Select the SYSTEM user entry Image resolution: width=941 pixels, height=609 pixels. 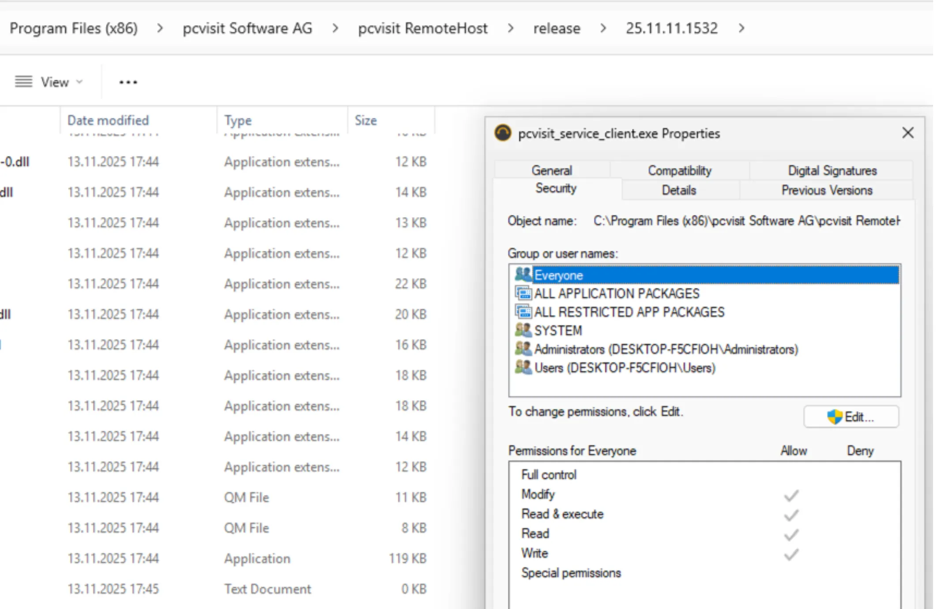(x=558, y=331)
